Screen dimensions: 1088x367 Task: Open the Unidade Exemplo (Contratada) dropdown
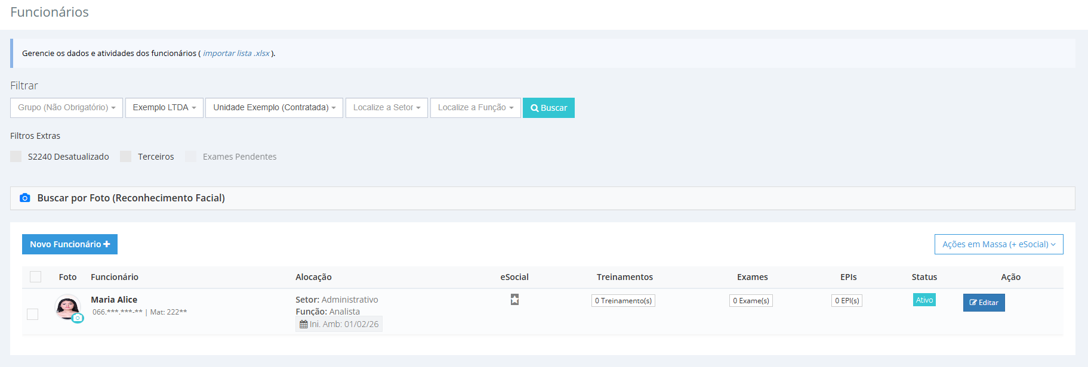274,108
